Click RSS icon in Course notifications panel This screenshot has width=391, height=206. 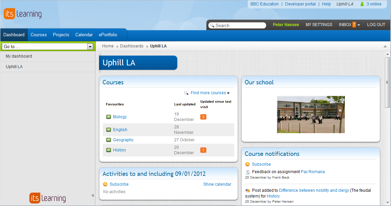click(x=247, y=164)
